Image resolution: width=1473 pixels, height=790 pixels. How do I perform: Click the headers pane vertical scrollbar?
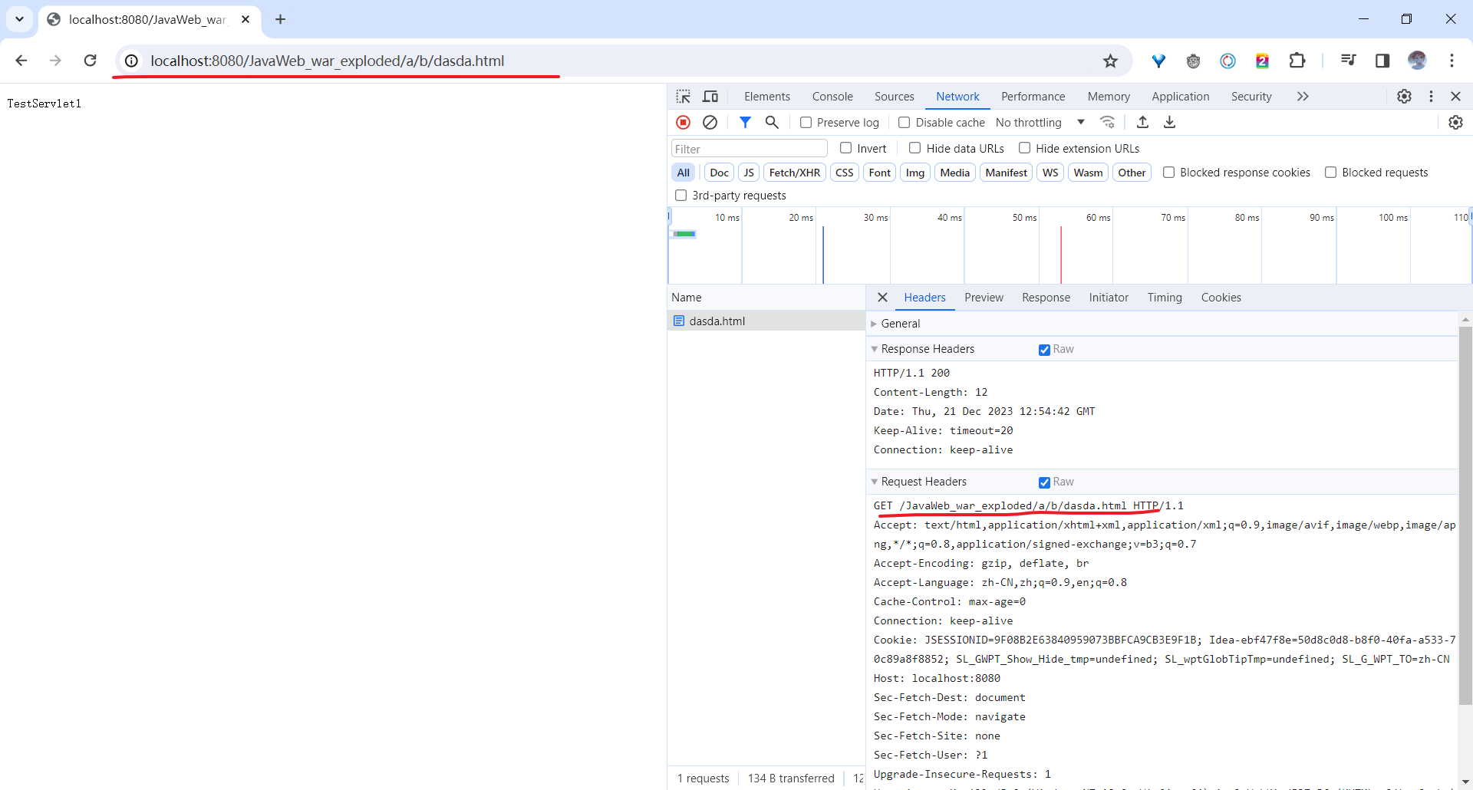[x=1465, y=515]
